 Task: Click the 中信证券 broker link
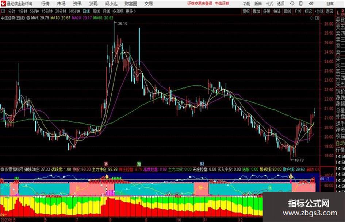pos(222,4)
